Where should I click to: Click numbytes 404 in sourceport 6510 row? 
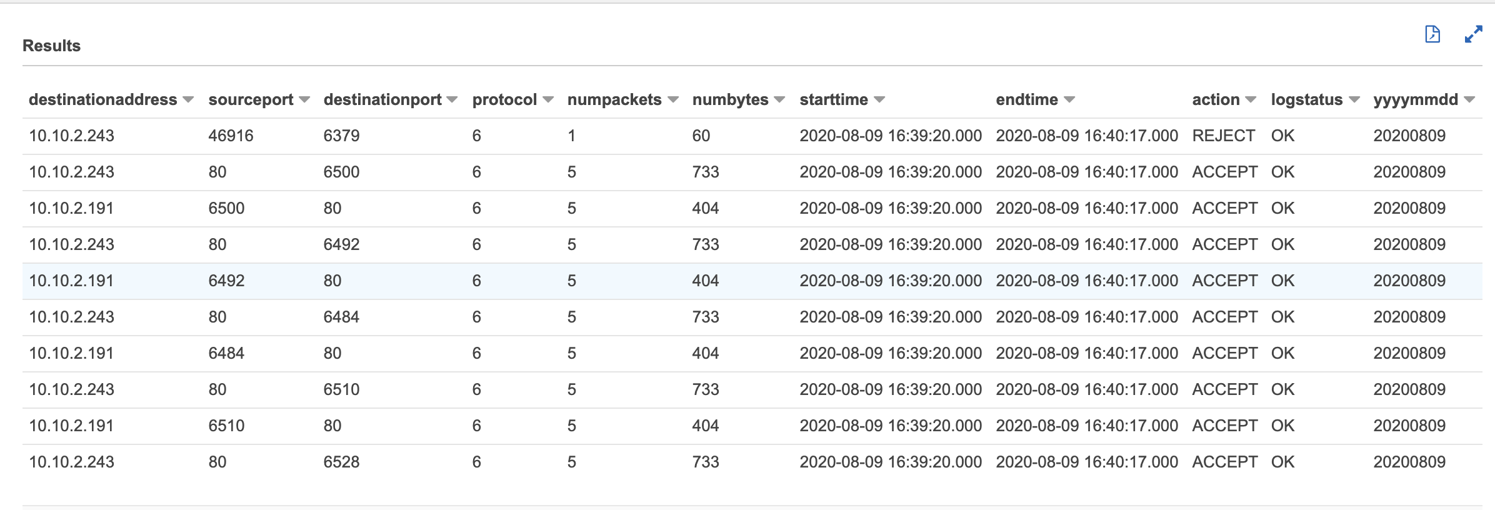point(706,426)
